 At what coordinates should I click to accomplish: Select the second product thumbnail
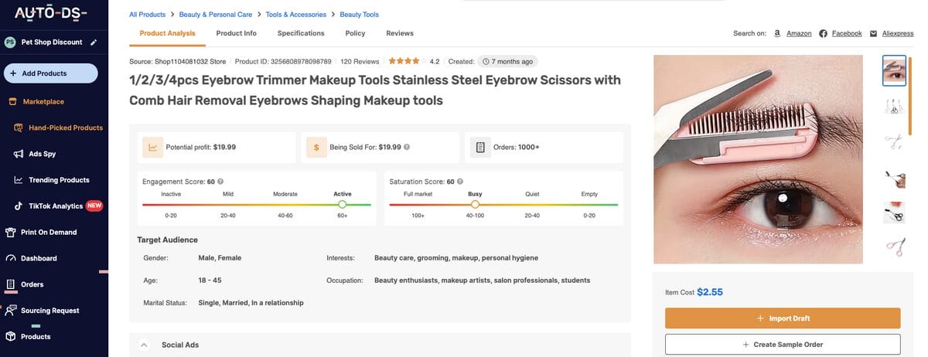point(894,107)
